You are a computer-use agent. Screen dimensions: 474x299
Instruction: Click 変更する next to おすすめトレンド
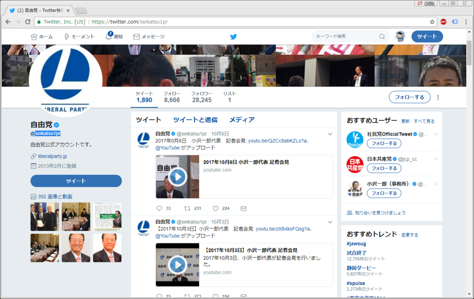[x=410, y=235]
